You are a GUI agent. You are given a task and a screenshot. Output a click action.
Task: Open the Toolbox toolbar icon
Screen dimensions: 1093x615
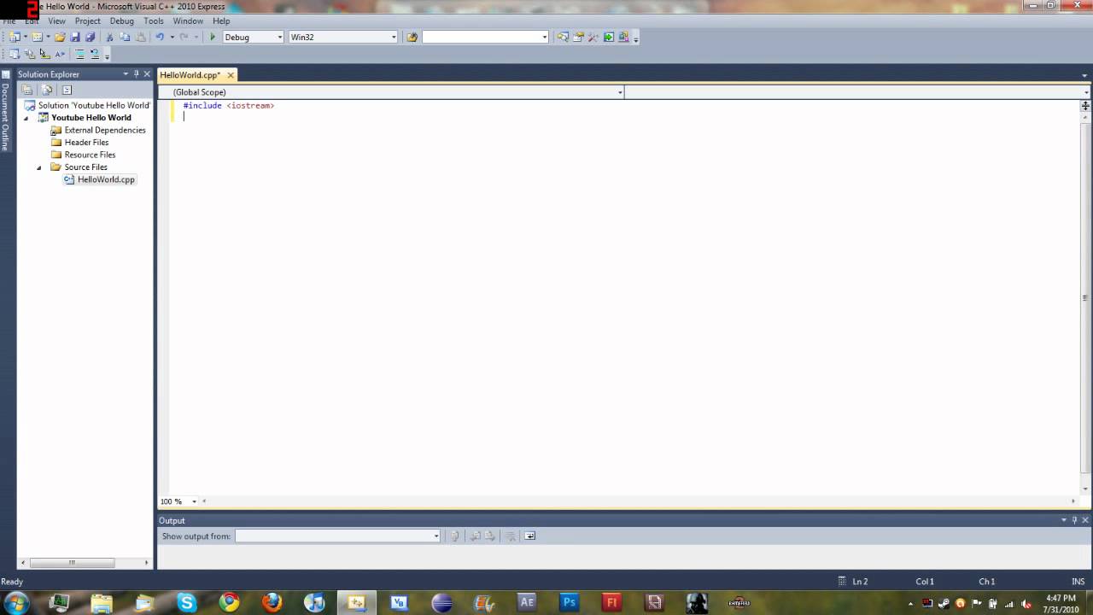click(x=593, y=37)
